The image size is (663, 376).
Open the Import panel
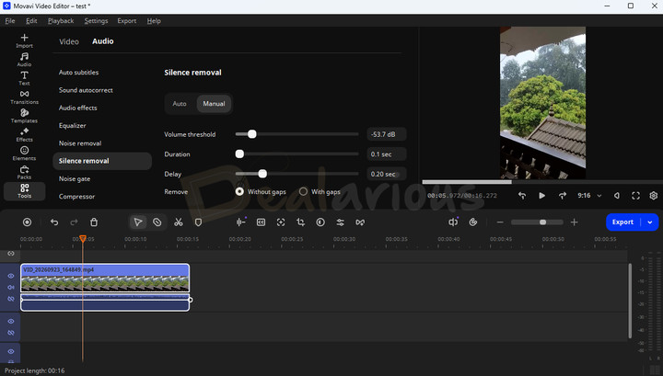coord(24,40)
